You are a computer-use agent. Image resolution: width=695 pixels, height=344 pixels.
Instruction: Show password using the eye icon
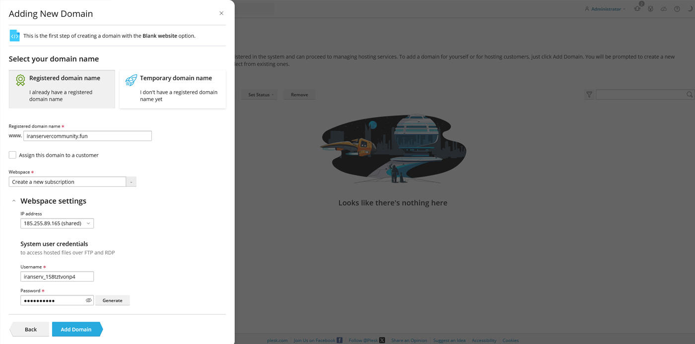88,300
